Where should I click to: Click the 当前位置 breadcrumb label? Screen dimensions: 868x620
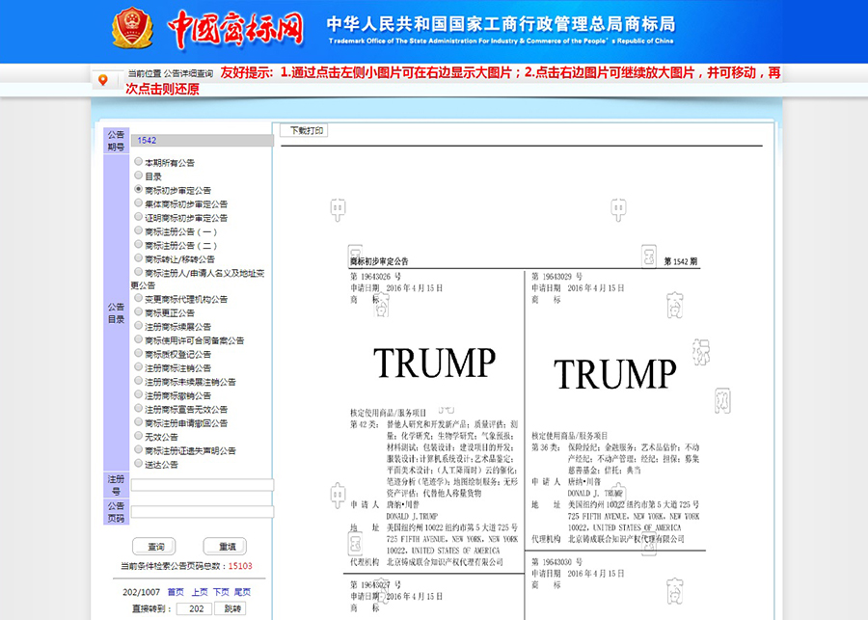point(145,73)
